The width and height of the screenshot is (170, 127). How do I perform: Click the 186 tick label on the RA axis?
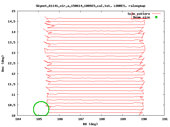pos(60,119)
